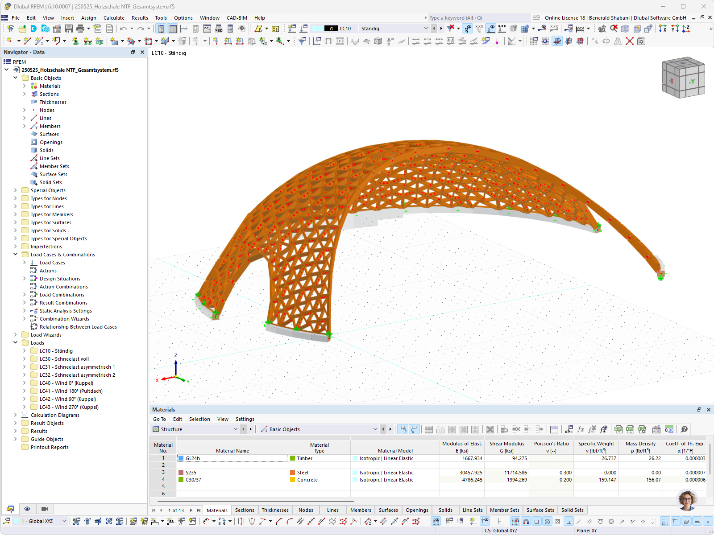Collapse the Loads branch in the navigator
Screen dimensions: 714x535
[x=16, y=342]
